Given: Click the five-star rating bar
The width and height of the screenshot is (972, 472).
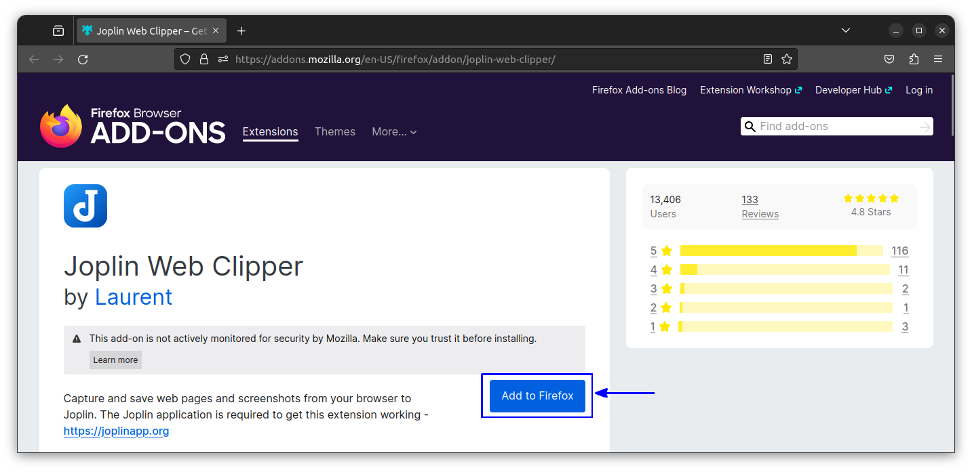Looking at the screenshot, I should click(x=781, y=251).
